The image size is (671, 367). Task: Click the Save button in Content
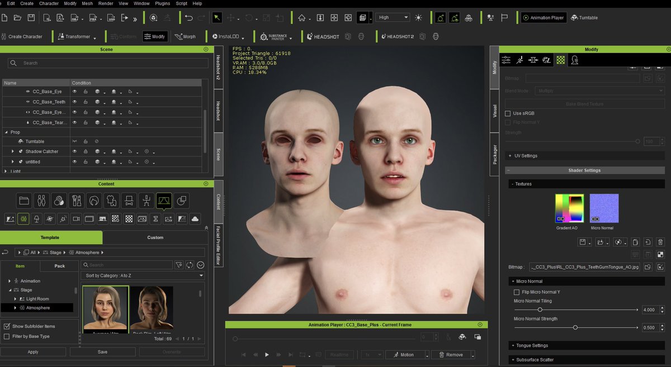pos(102,352)
